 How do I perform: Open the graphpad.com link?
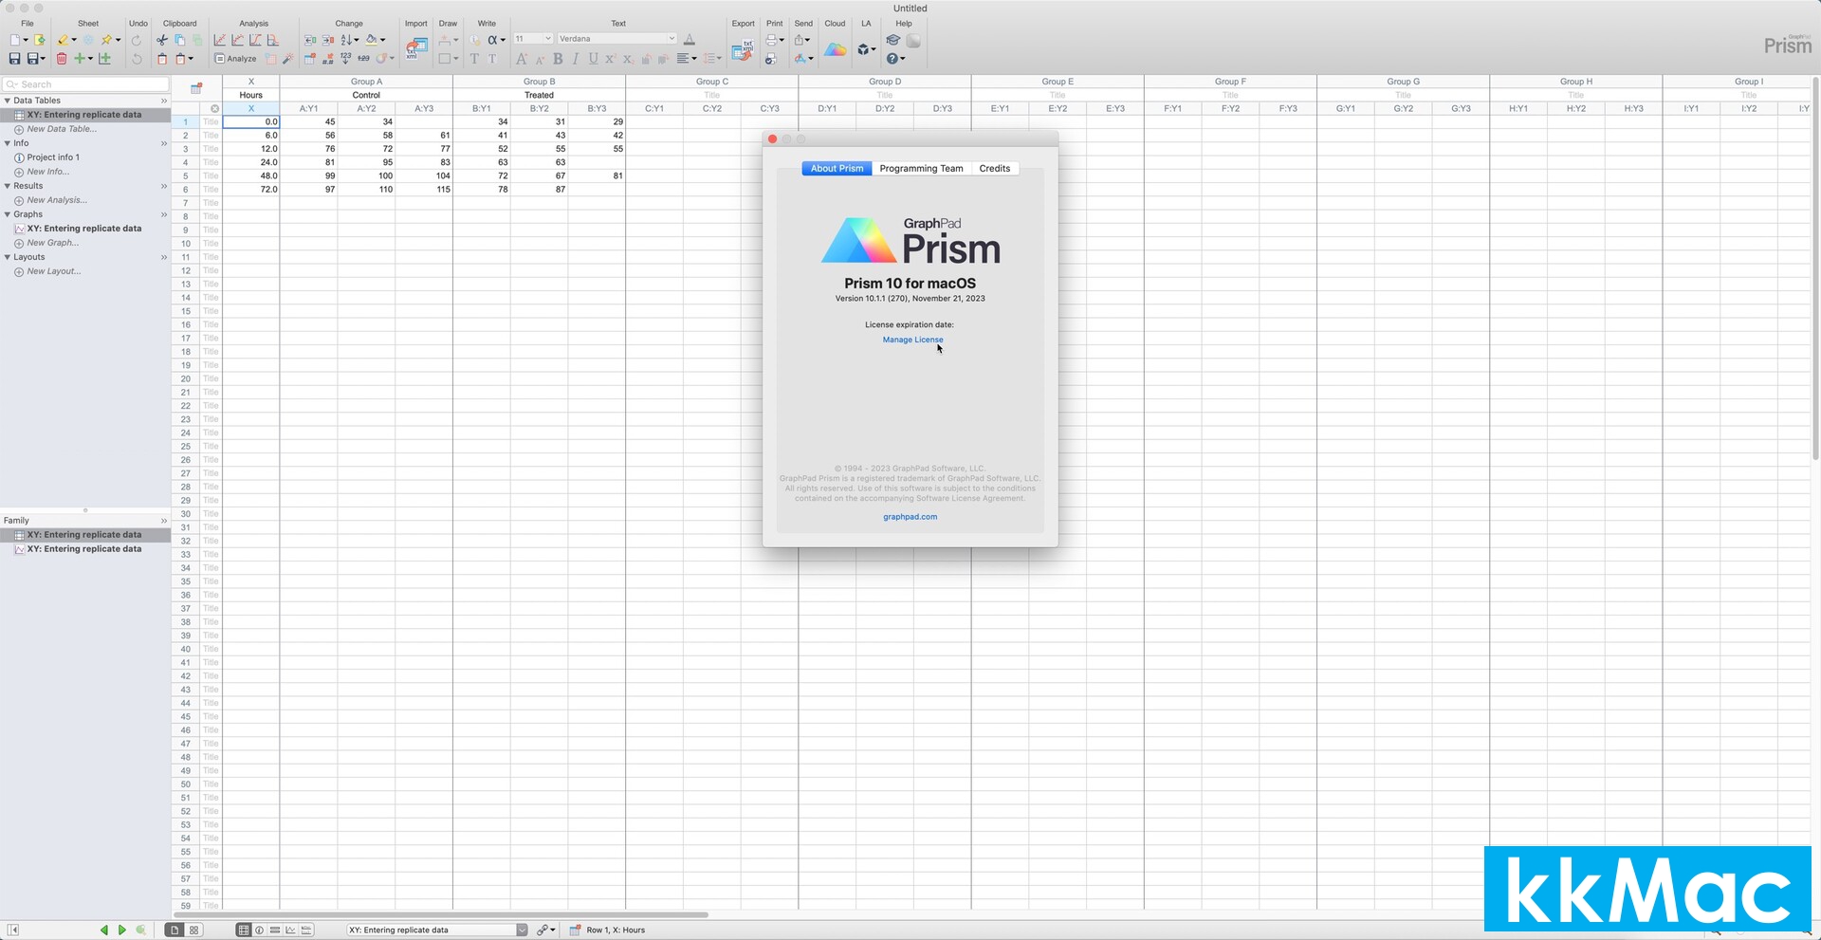click(910, 517)
